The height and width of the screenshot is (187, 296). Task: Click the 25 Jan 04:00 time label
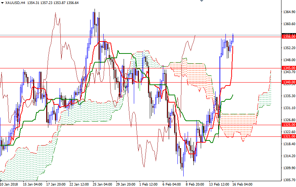[x=103, y=184]
